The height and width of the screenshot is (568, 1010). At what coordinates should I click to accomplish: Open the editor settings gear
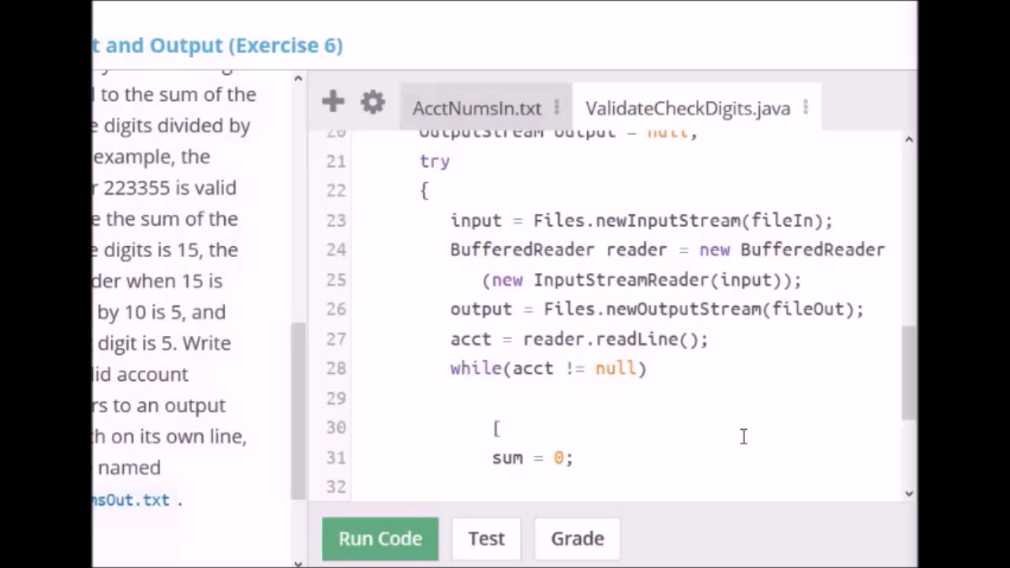[372, 102]
